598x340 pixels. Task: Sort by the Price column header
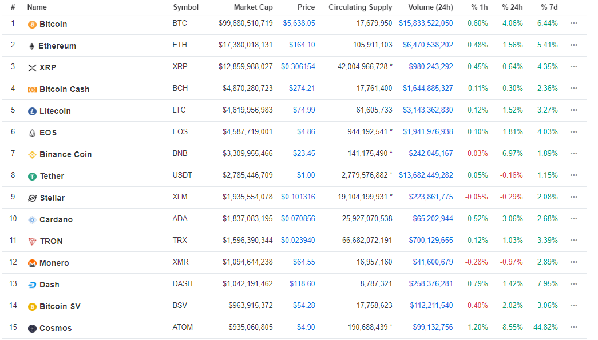coord(306,7)
